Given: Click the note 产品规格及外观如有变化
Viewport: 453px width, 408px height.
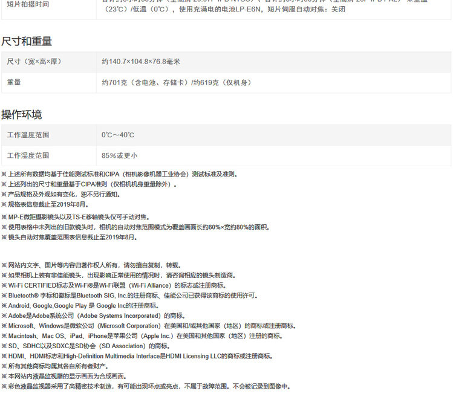Looking at the screenshot, I should (x=60, y=194).
